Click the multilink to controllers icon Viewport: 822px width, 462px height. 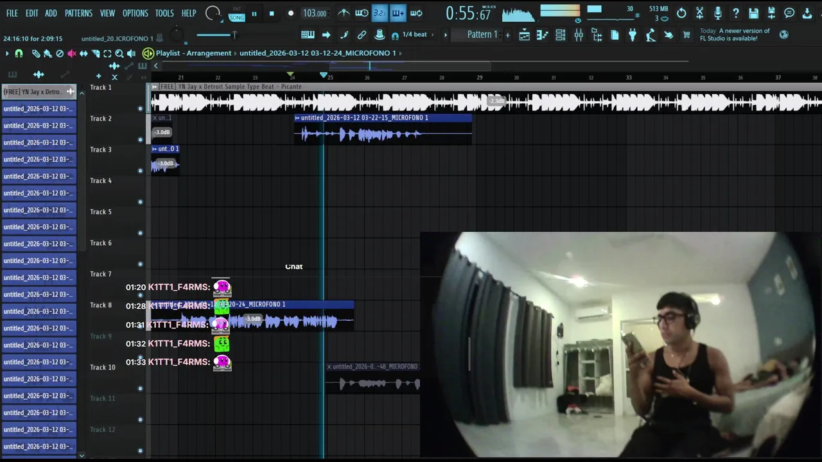click(x=380, y=35)
